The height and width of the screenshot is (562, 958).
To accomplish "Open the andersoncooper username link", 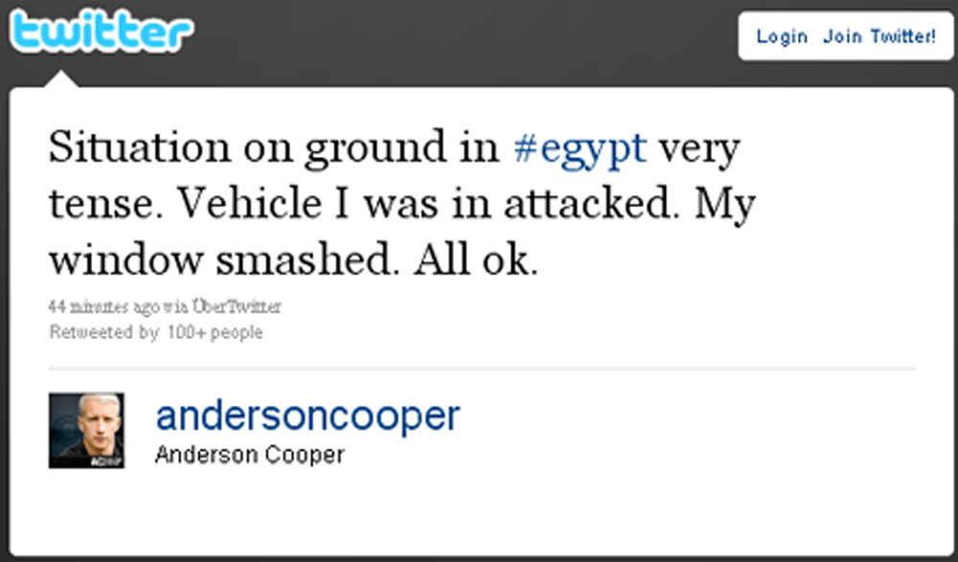I will click(308, 416).
